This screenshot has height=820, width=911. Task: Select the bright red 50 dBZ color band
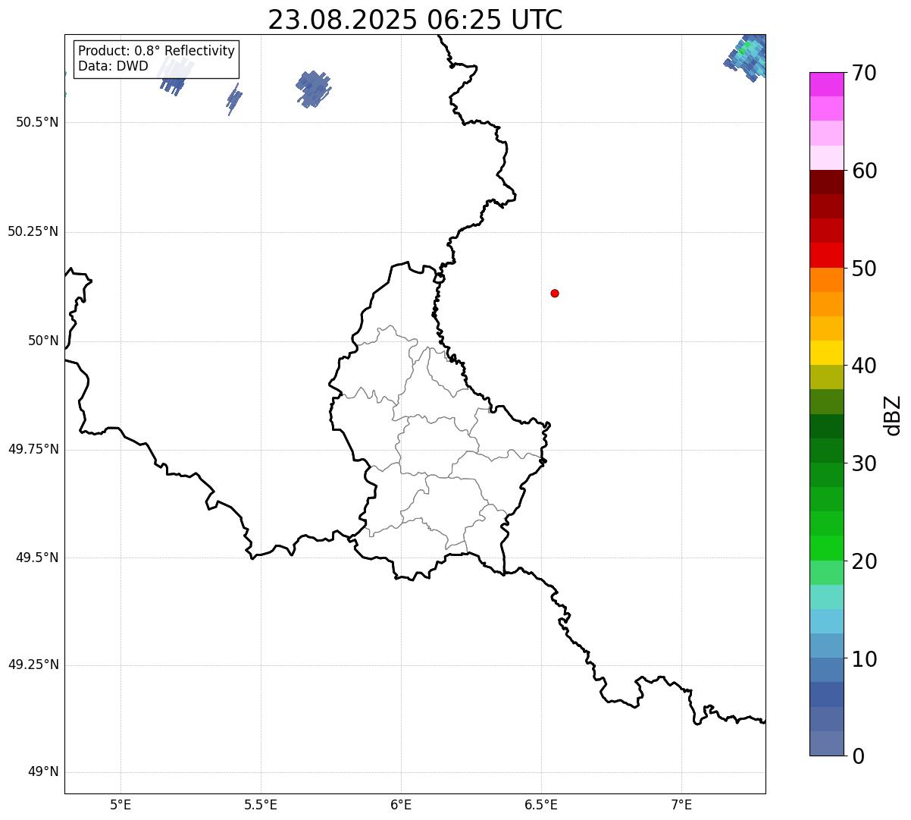(x=826, y=255)
